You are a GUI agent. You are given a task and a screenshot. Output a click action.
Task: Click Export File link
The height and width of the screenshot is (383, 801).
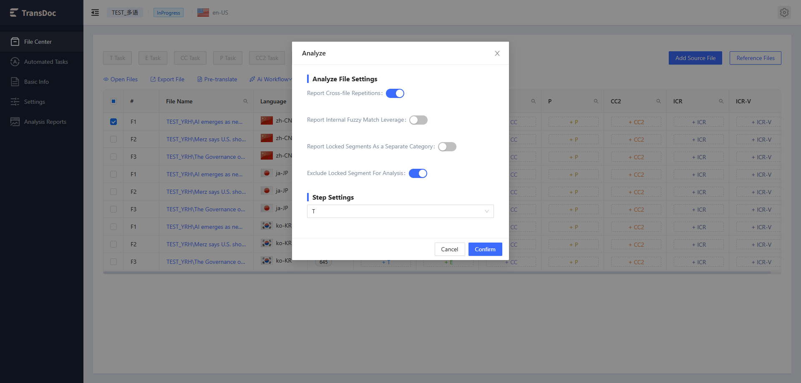point(167,79)
